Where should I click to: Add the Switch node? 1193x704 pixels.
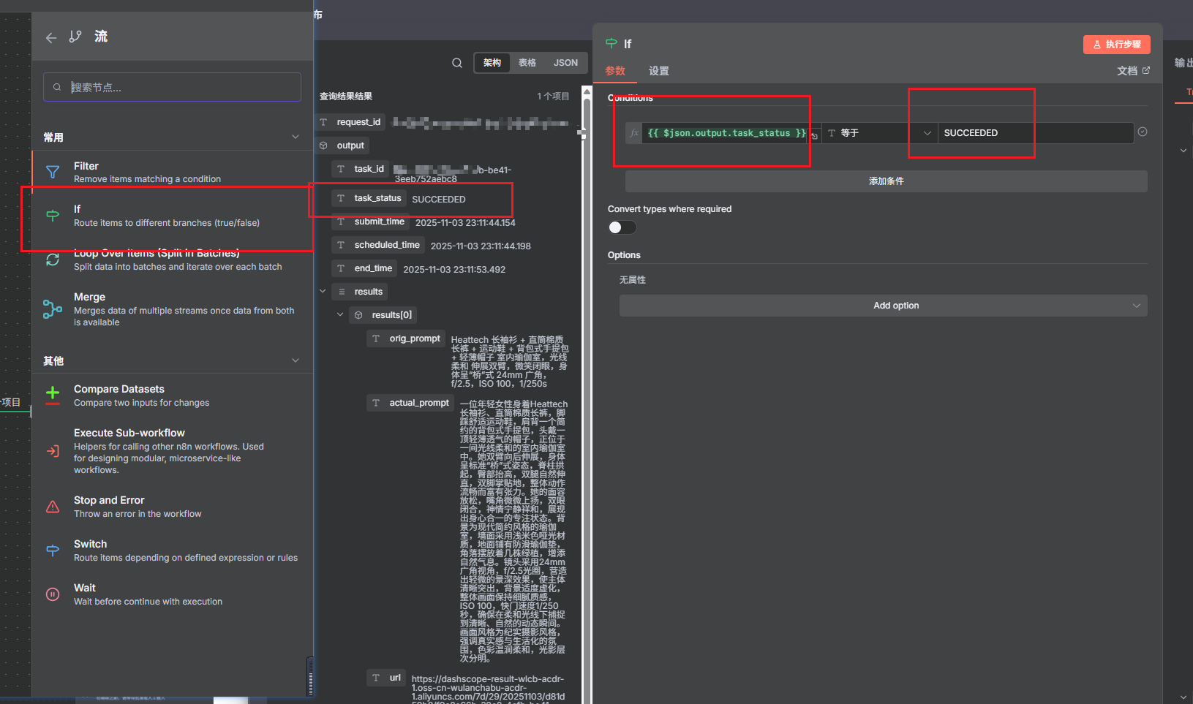coord(173,550)
